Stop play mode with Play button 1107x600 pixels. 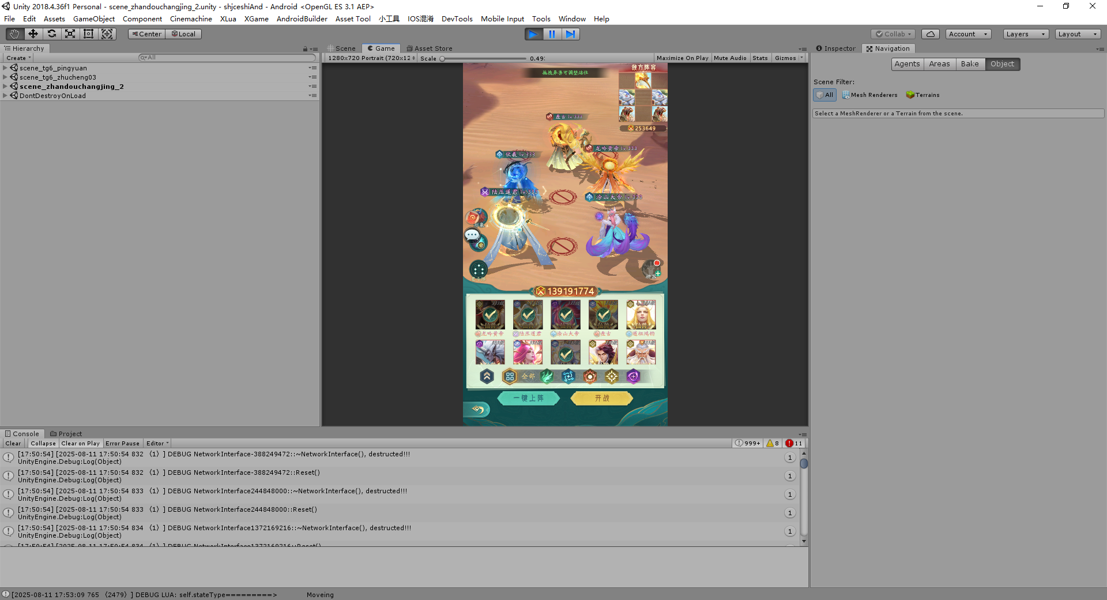click(533, 34)
